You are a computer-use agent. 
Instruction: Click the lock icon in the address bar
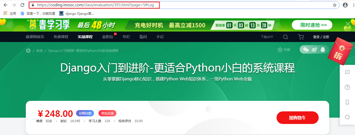33,5
